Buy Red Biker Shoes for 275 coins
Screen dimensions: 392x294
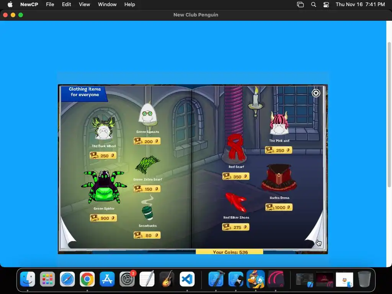tap(236, 227)
